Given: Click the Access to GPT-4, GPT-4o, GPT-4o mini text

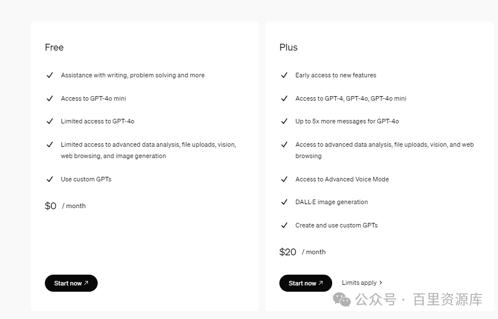Looking at the screenshot, I should [350, 98].
